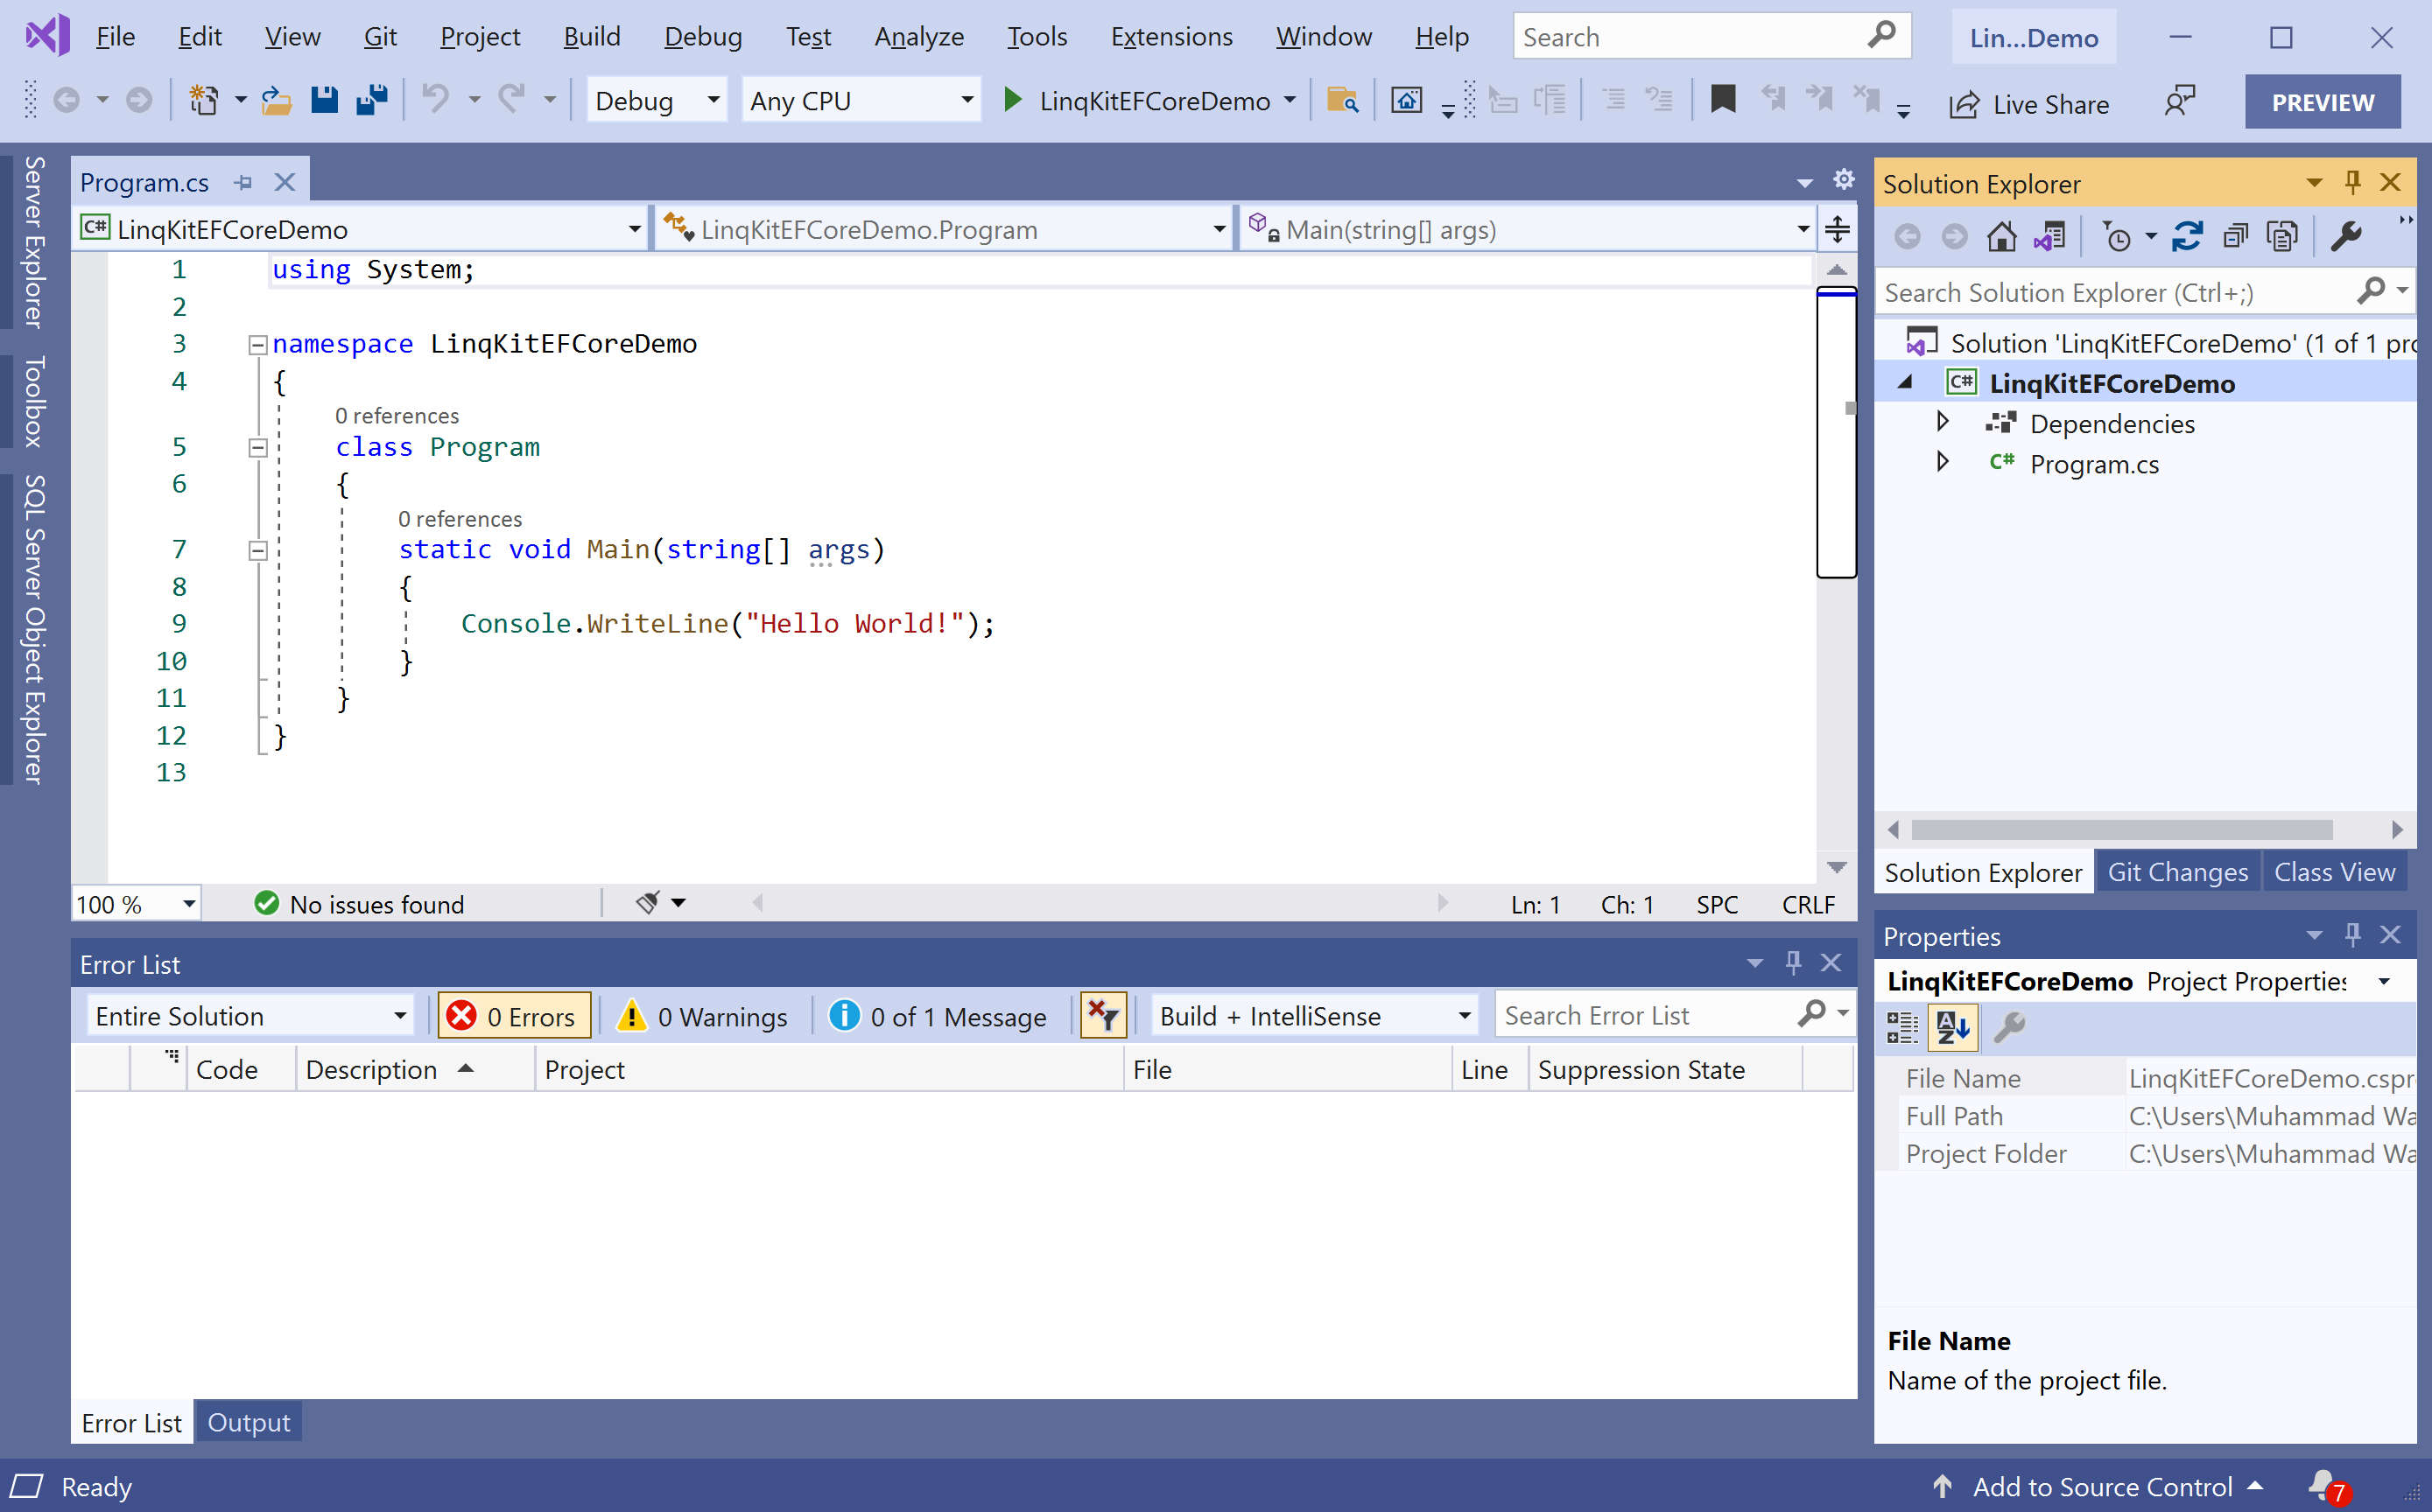Click Sync with Active Document refresh icon

coord(2187,237)
